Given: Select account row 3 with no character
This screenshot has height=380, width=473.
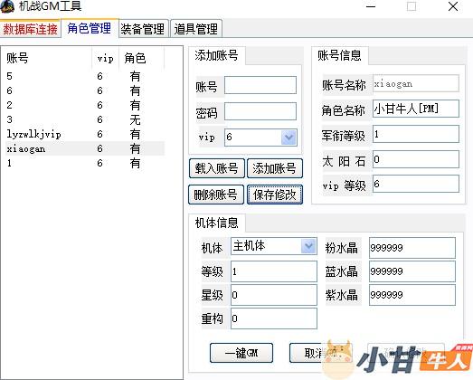Looking at the screenshot, I should (x=85, y=119).
